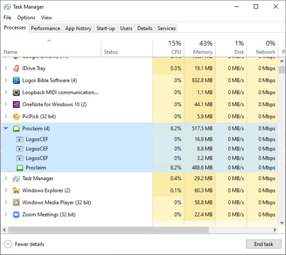Click the Proclaim (4) group icon
Viewport: 286px width, 255px height.
[16, 129]
